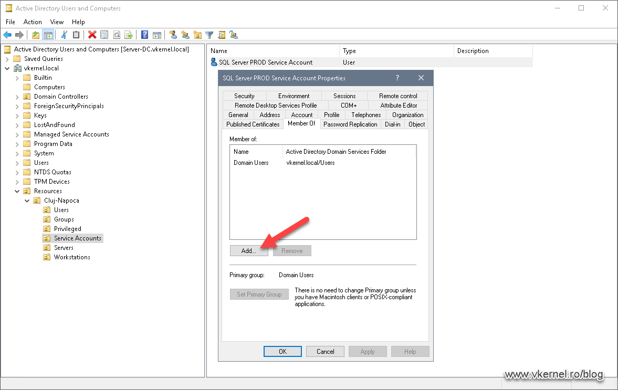Open Help with the question mark icon
Screen dimensions: 618x390
[x=144, y=35]
